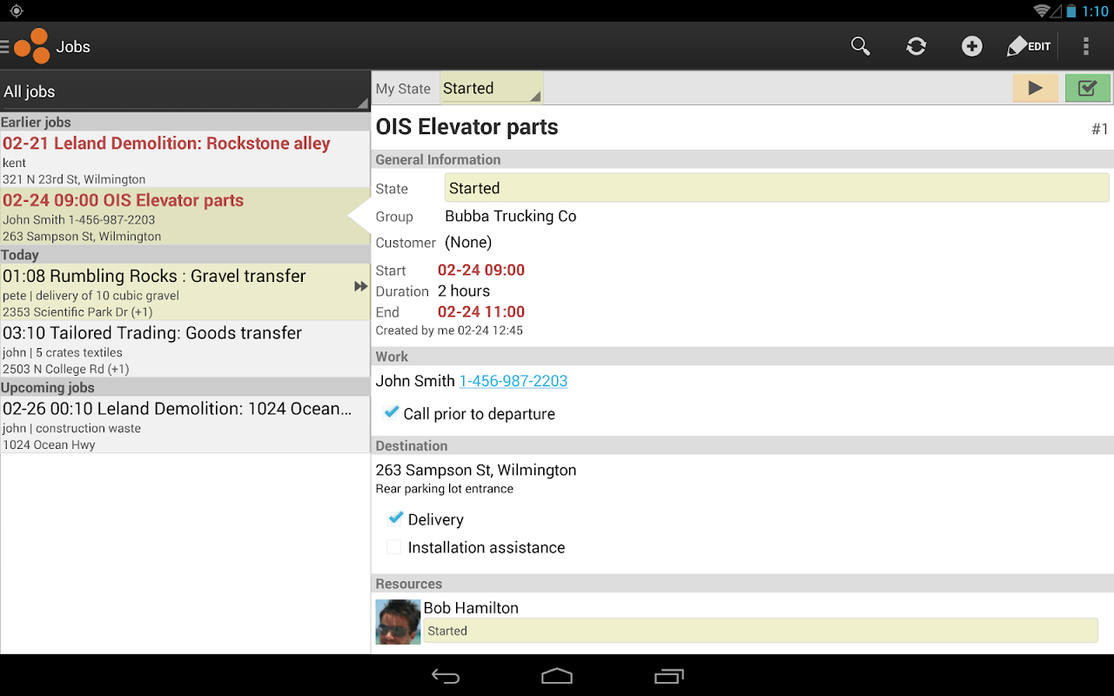Image resolution: width=1114 pixels, height=696 pixels.
Task: Call the 1-456-987-2203 phone link
Action: (x=513, y=381)
